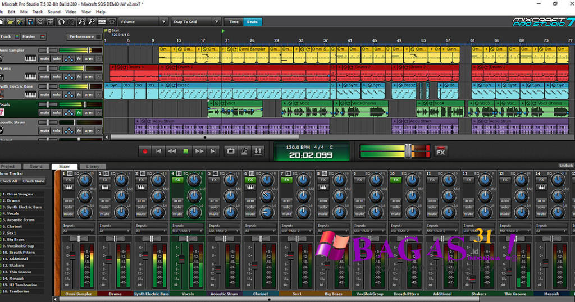Open a project with the folder icon

point(11,22)
